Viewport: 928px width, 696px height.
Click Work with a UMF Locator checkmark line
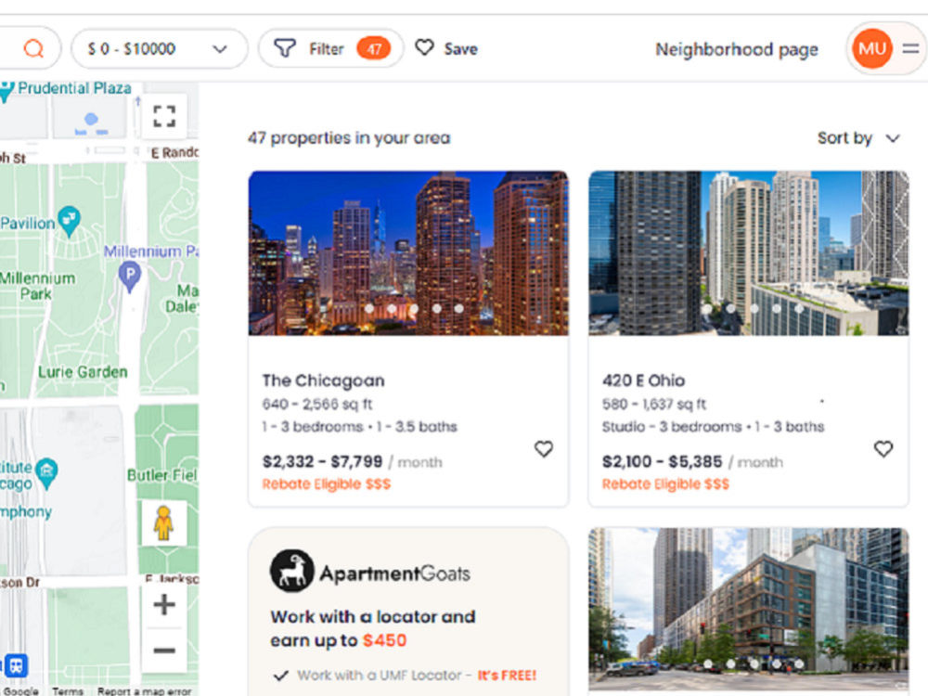(x=405, y=676)
